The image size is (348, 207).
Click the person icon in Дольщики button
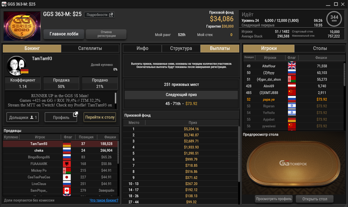point(32,118)
